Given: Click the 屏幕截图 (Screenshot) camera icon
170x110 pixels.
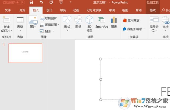Looking at the screenshot, I should pyautogui.click(x=42, y=25).
